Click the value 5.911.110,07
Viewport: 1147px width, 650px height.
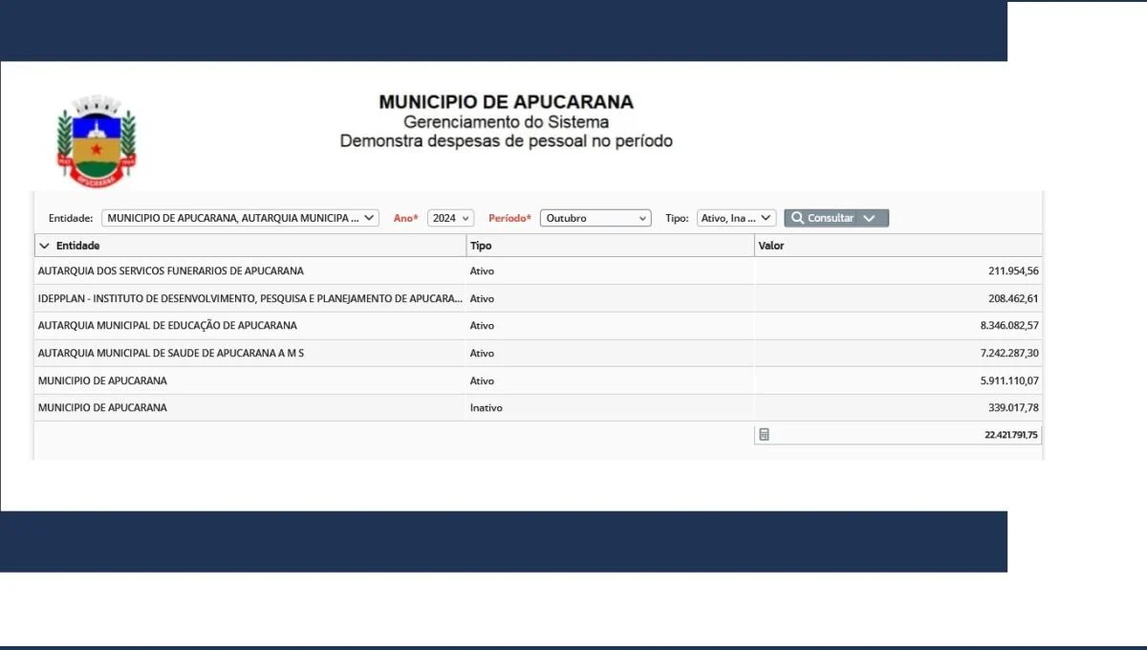tap(1009, 380)
